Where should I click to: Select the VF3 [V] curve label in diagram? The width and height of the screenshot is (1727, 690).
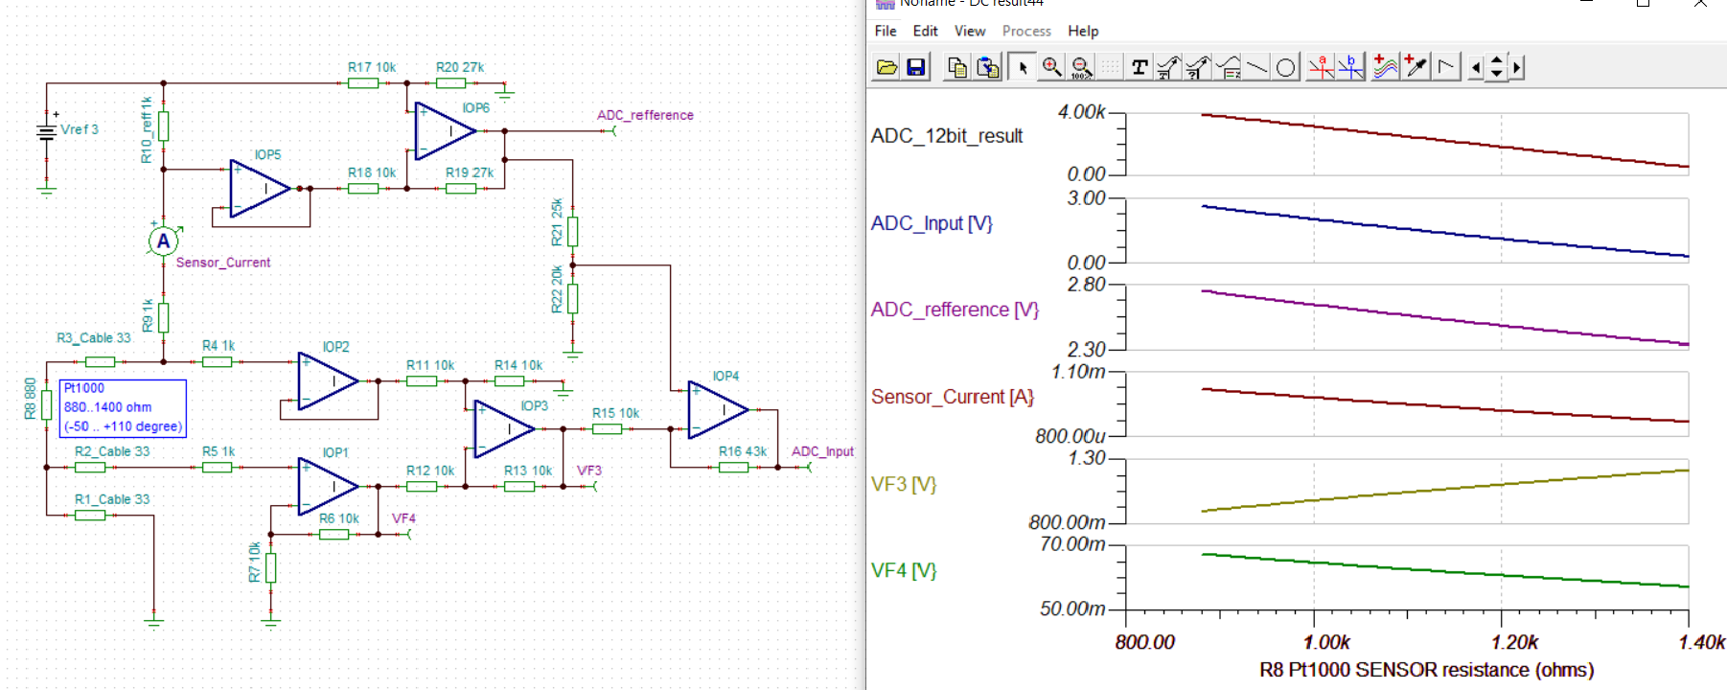903,484
